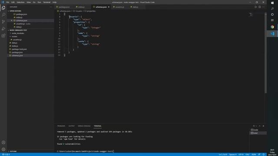Image resolution: width=278 pixels, height=156 pixels.
Task: Change language mode via JSON status item
Action: [x=254, y=154]
